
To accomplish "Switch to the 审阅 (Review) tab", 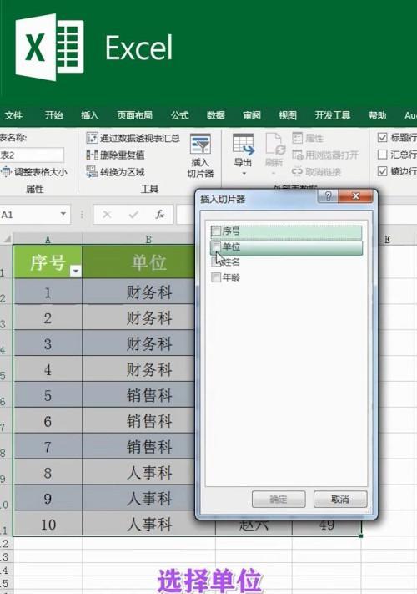I will pyautogui.click(x=251, y=115).
